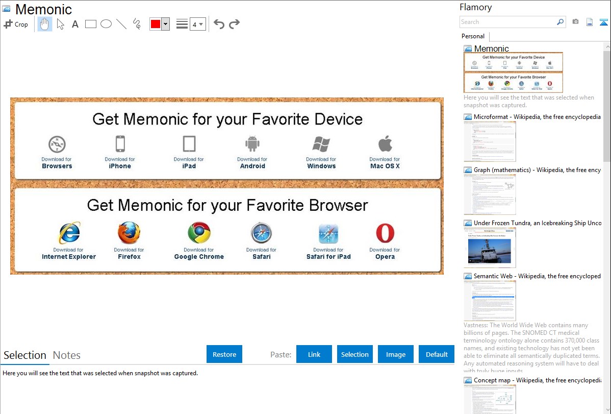Open the Semantic Web snapshot thumbnail
This screenshot has height=414, width=611.
pos(490,301)
